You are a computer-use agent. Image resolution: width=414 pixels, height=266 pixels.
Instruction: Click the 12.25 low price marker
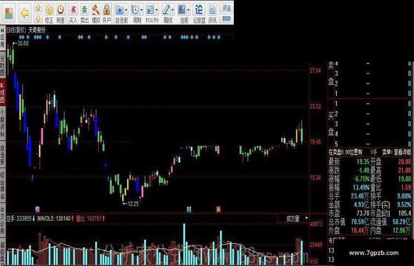click(x=133, y=204)
